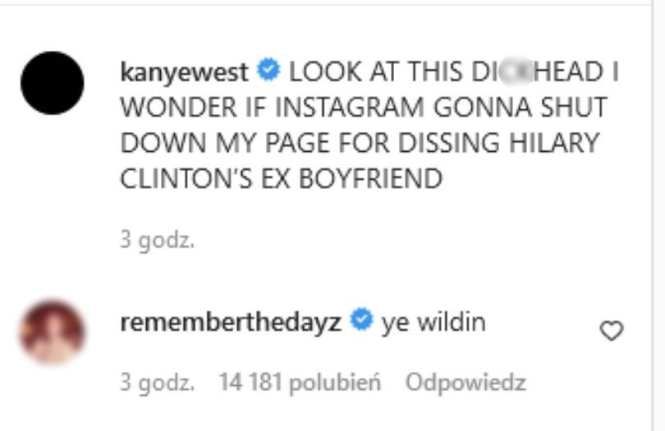Visit the rememberthedayz username profile

tap(231, 321)
